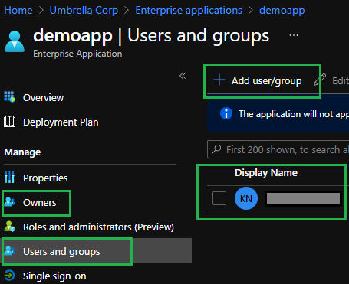
Task: Open the Owners menu item
Action: [x=40, y=203]
